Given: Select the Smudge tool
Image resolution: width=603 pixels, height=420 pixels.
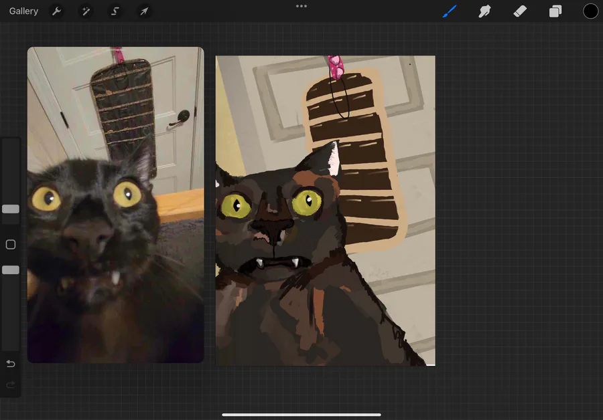Looking at the screenshot, I should (x=484, y=11).
